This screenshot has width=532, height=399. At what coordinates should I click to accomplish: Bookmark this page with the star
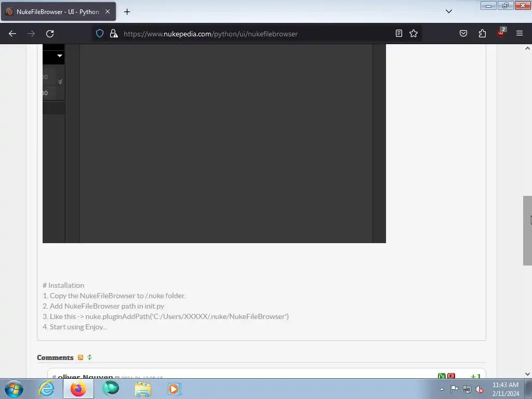413,33
